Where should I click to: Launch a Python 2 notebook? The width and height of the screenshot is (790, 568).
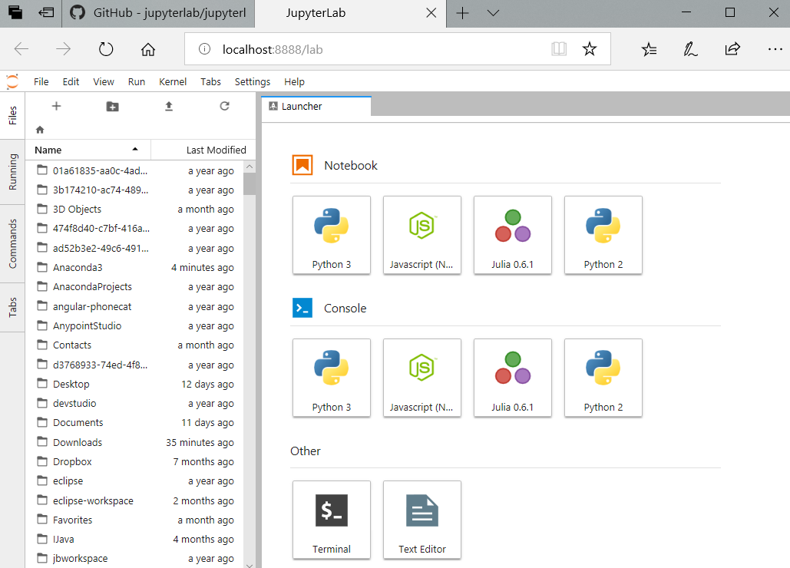[603, 235]
